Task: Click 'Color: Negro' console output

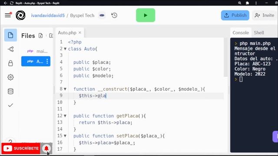Action: 250,69
